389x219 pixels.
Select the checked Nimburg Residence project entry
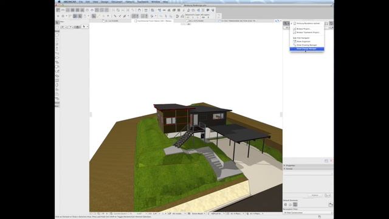tap(307, 23)
